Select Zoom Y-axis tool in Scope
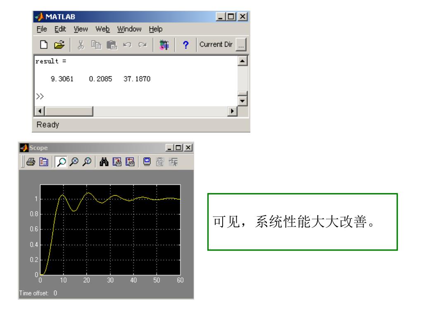 click(x=87, y=162)
